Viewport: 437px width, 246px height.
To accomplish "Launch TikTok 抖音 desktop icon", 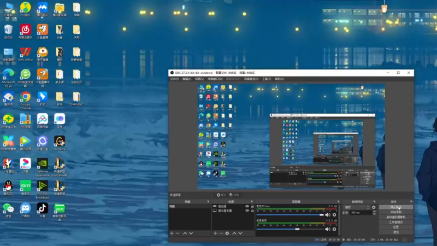I will [43, 210].
